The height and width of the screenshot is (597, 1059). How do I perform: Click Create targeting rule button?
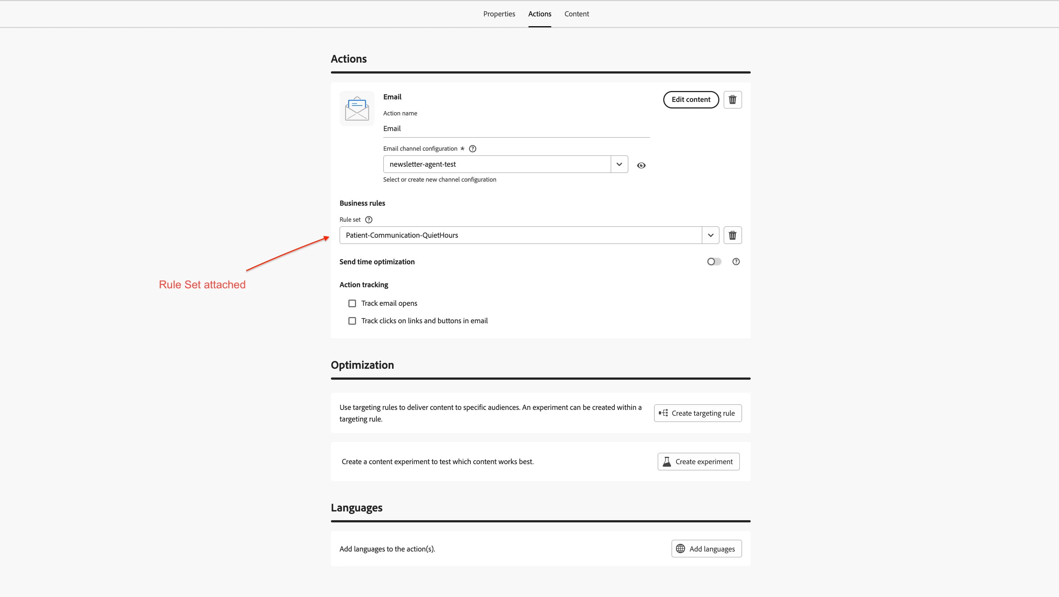pyautogui.click(x=697, y=413)
